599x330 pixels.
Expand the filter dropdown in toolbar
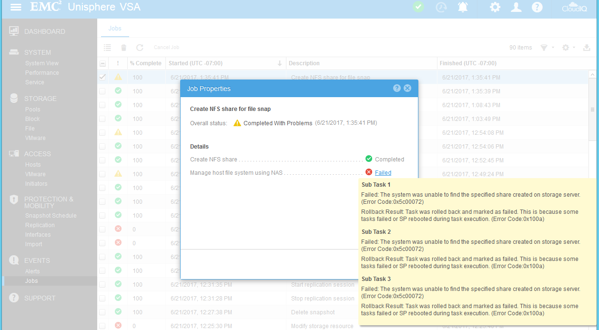pyautogui.click(x=547, y=48)
